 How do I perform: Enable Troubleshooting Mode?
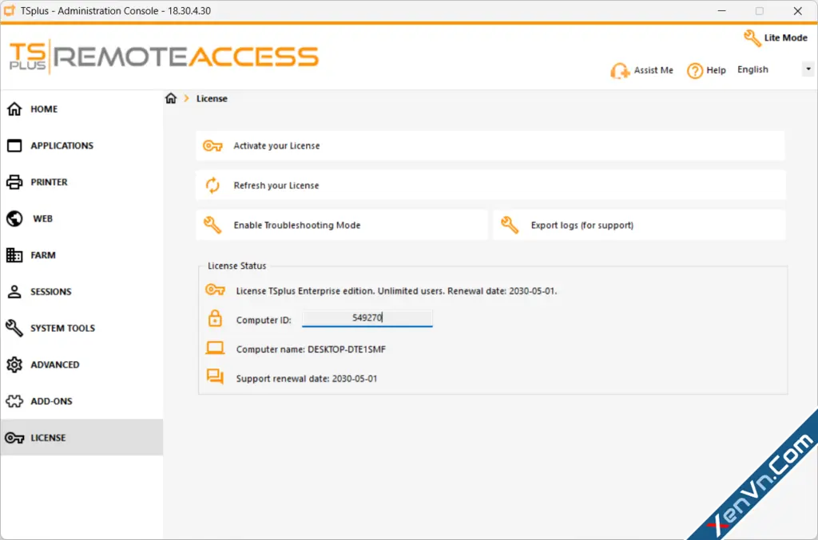tap(342, 225)
